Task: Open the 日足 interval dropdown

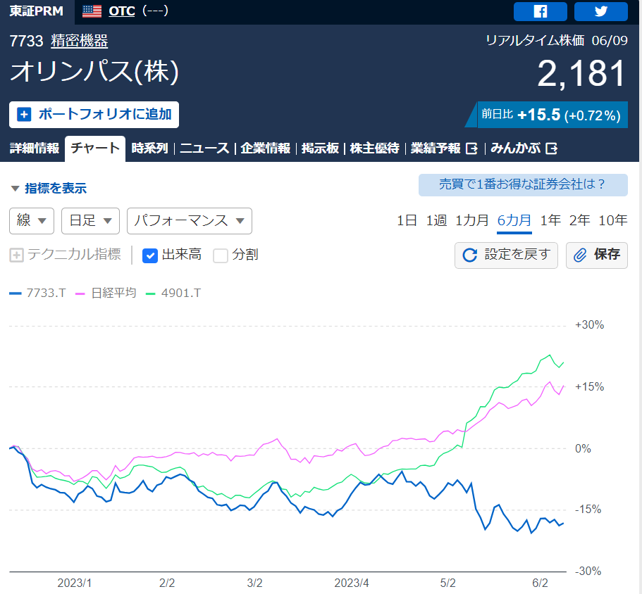Action: [x=90, y=220]
